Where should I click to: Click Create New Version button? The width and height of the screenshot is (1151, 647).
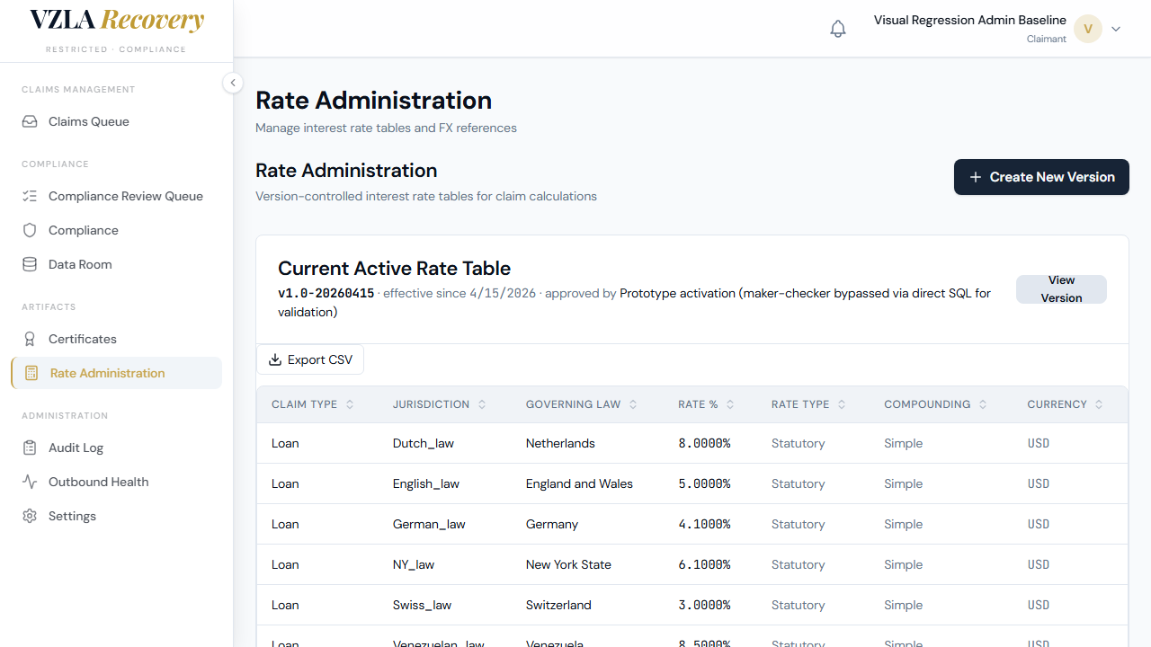pyautogui.click(x=1041, y=177)
